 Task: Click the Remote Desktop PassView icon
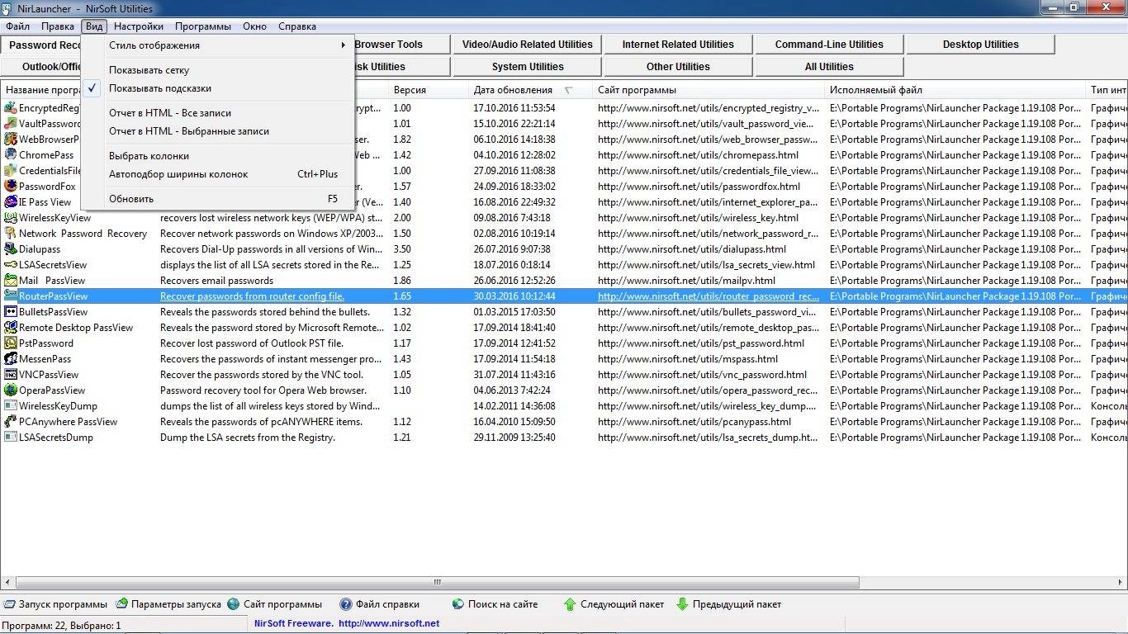11,327
